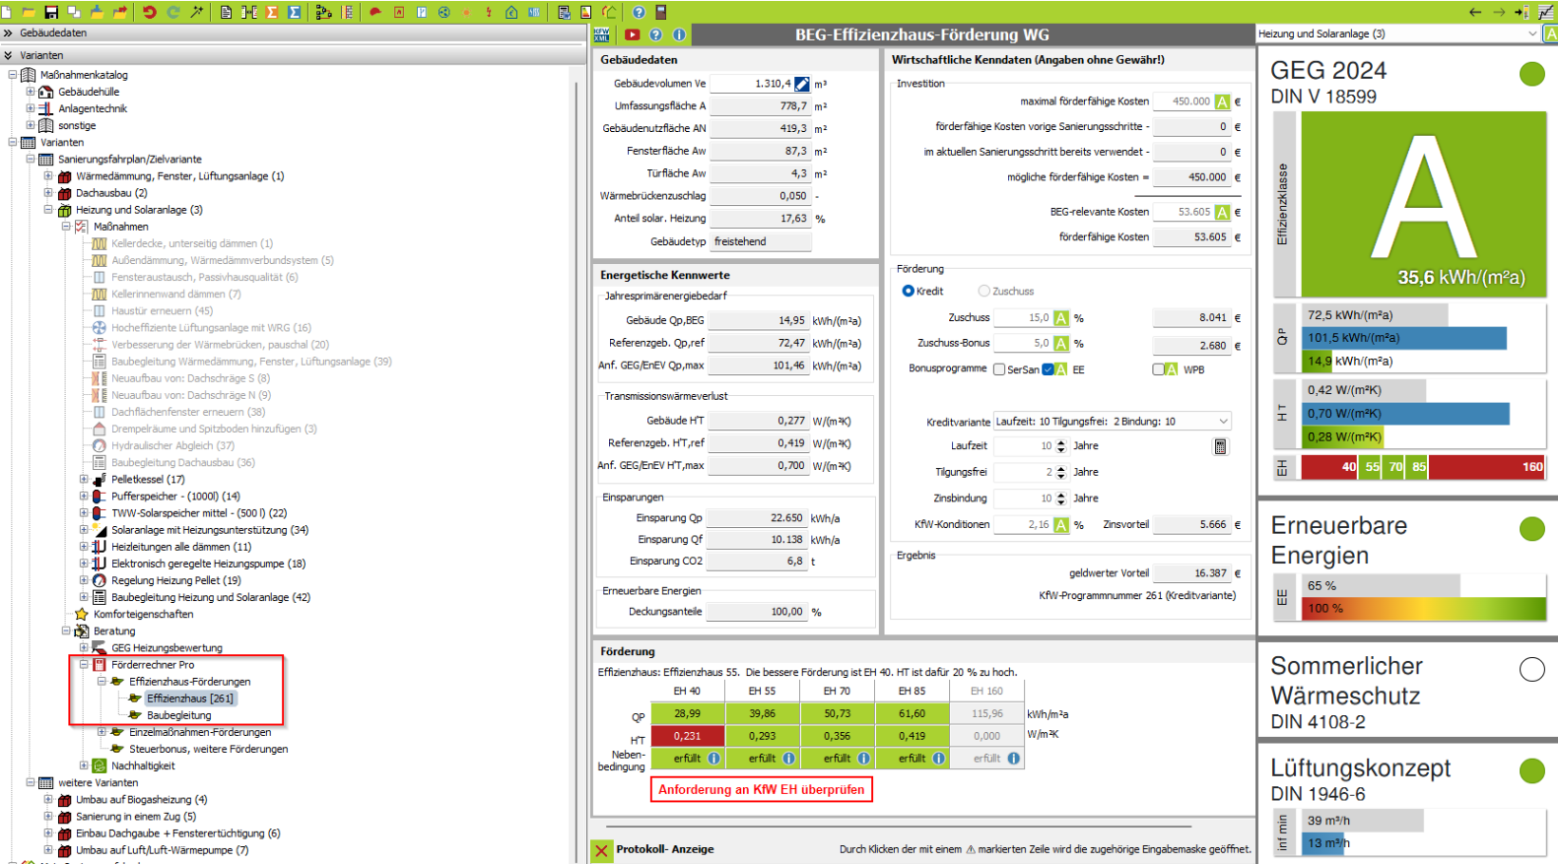
Task: Expand the Pelletkessel (17) tree node
Action: 84,480
